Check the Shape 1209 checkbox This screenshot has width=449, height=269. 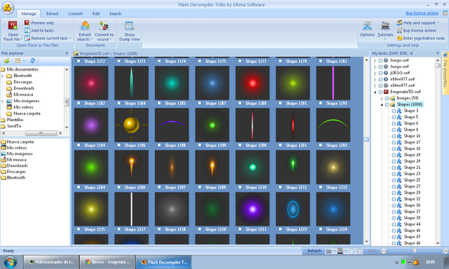tap(199, 187)
